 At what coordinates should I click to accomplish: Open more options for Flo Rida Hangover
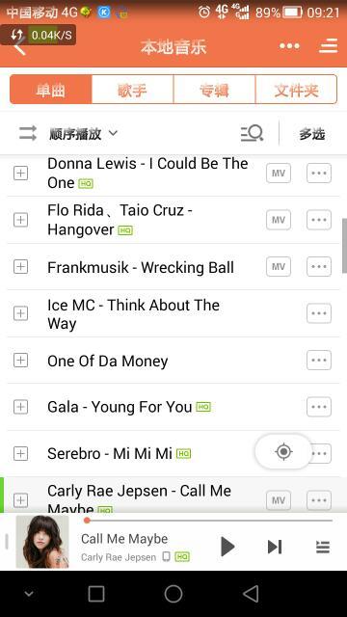point(319,220)
